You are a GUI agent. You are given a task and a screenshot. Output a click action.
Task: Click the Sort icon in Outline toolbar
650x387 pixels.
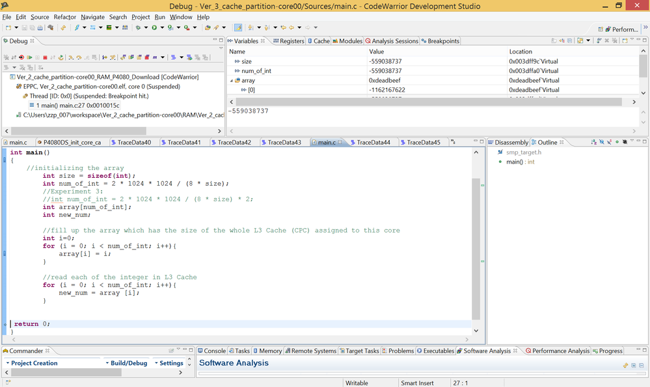(x=593, y=142)
